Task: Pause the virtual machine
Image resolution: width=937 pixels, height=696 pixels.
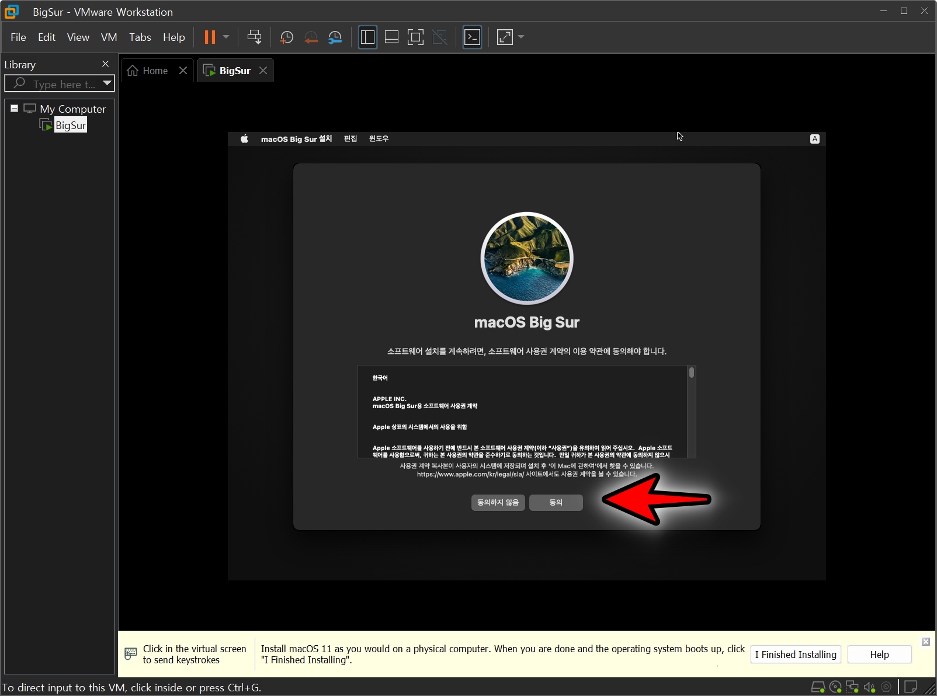Action: point(210,37)
